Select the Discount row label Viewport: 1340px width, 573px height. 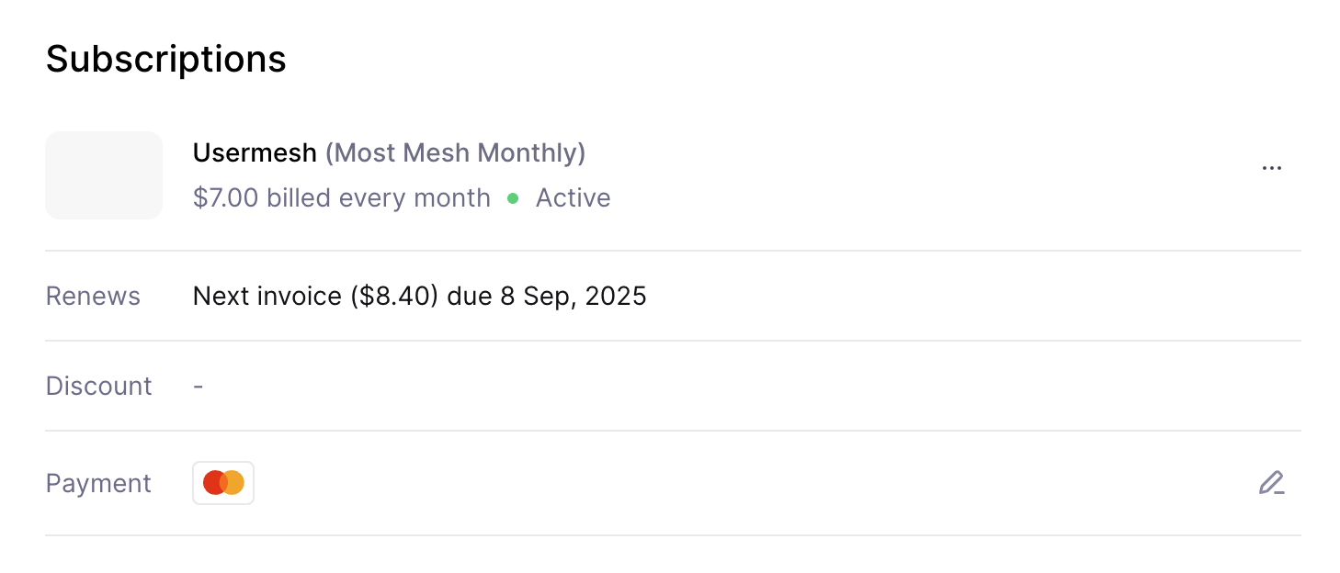pyautogui.click(x=99, y=386)
